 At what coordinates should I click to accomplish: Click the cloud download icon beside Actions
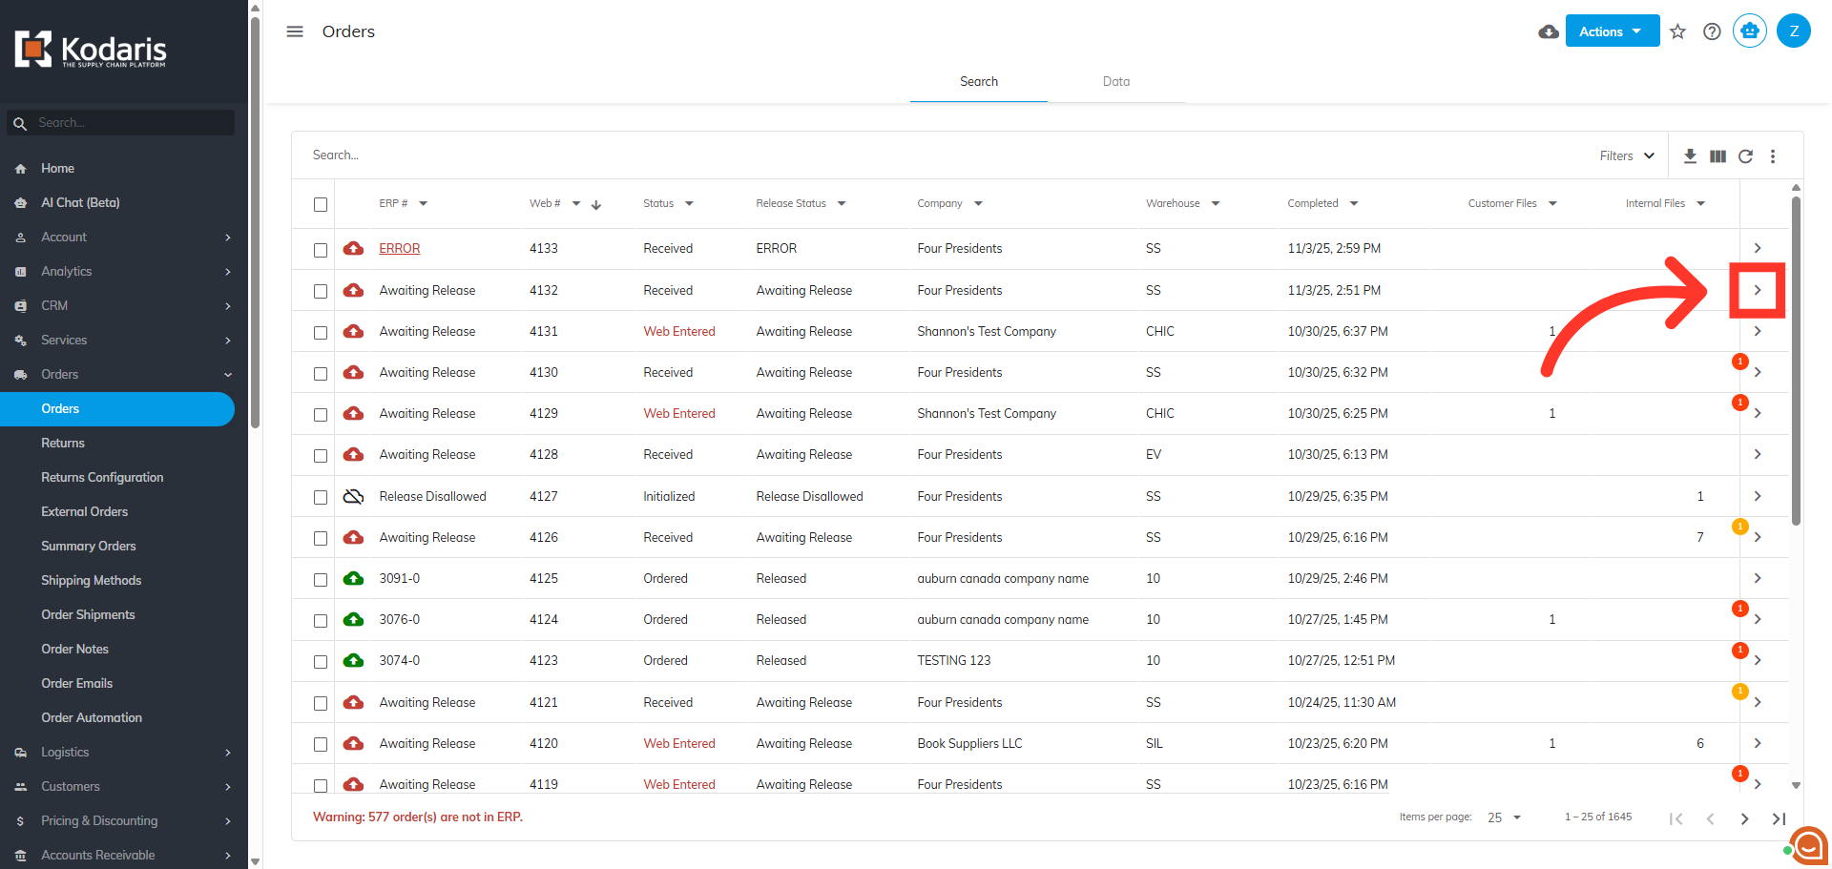tap(1549, 31)
